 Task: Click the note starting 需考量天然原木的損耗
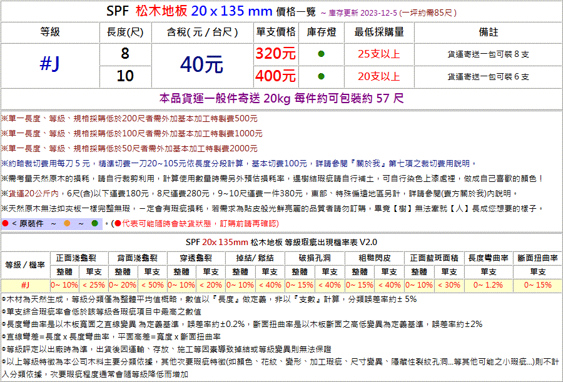tap(273, 178)
